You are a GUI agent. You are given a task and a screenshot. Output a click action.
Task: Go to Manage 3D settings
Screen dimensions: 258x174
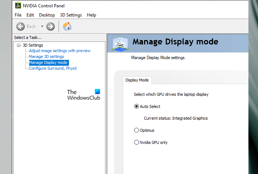point(46,57)
